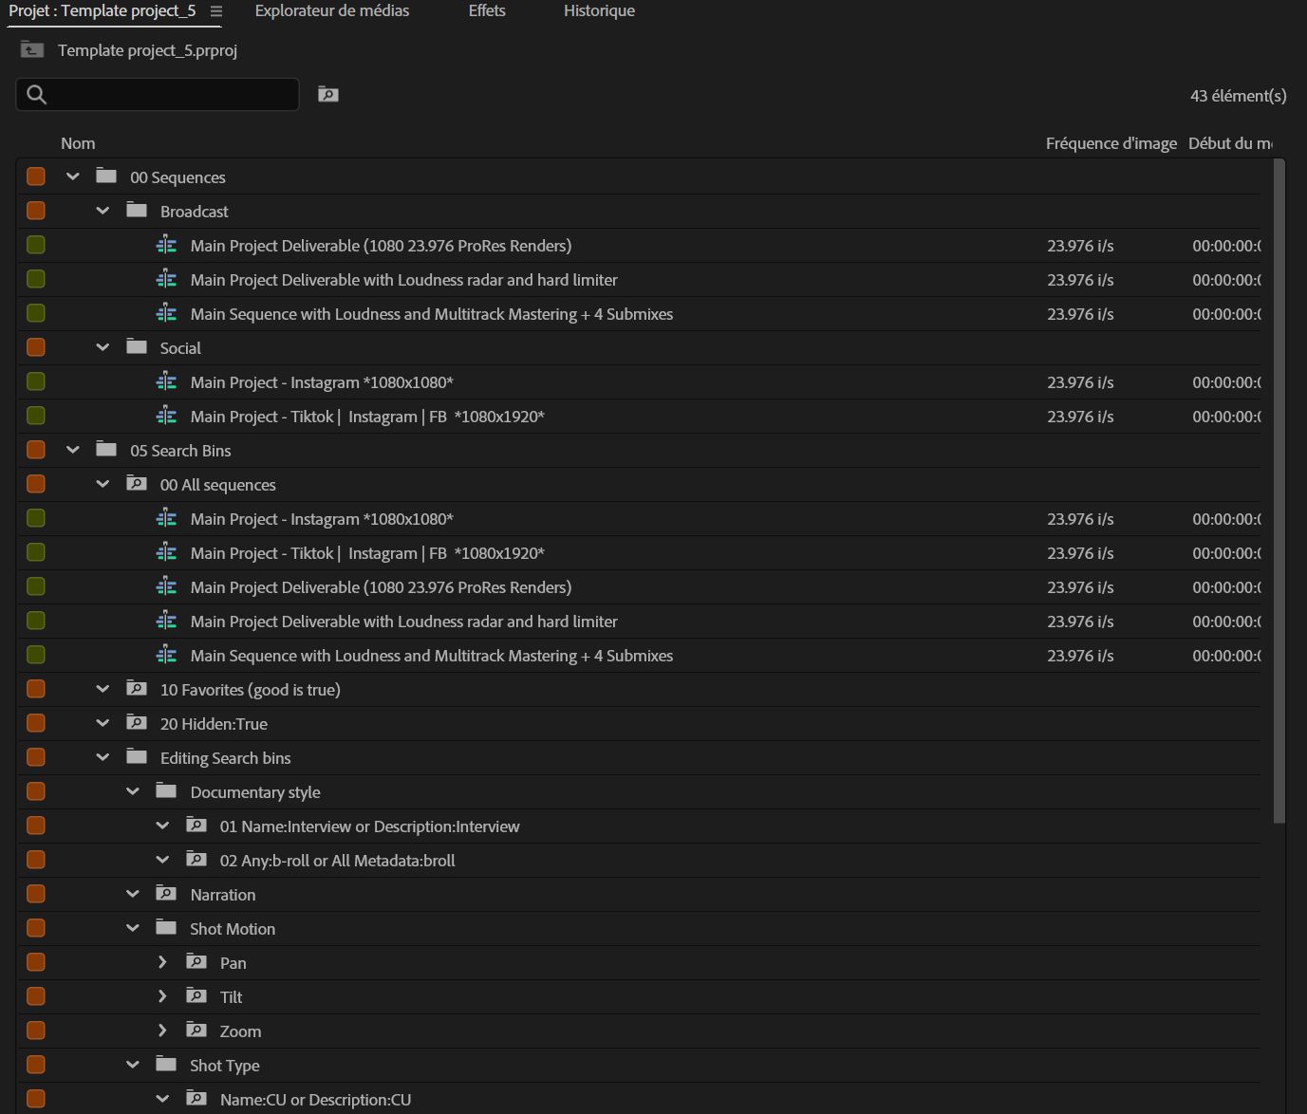The width and height of the screenshot is (1307, 1114).
Task: Click the 43 élément(s) count label
Action: 1239,96
